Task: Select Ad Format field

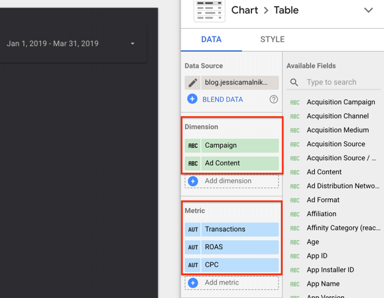Action: pyautogui.click(x=323, y=200)
